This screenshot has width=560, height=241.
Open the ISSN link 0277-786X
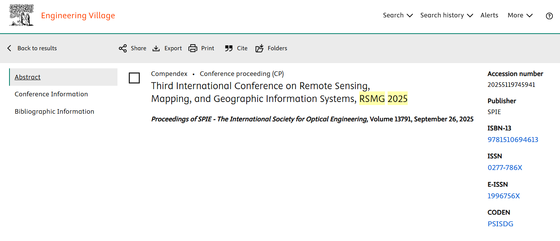coord(505,168)
